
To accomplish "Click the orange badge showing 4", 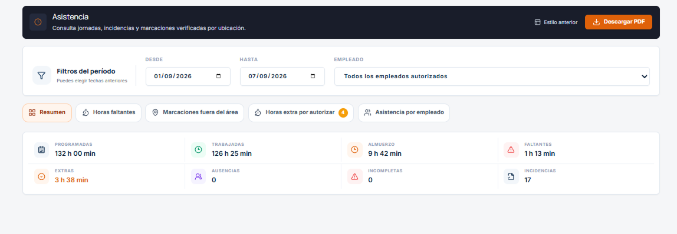I will coord(343,113).
